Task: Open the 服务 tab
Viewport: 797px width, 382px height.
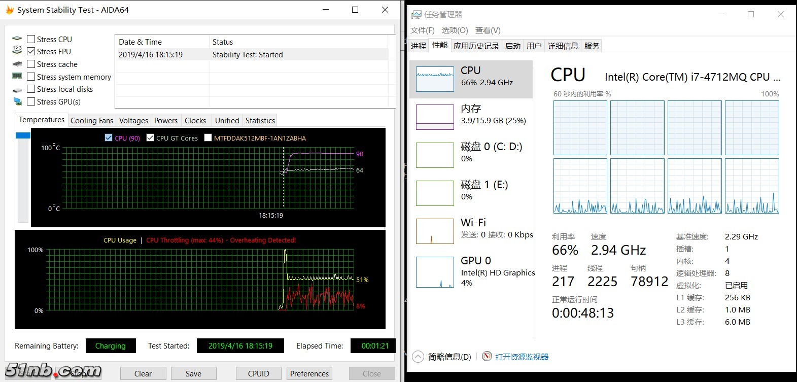Action: (x=592, y=46)
